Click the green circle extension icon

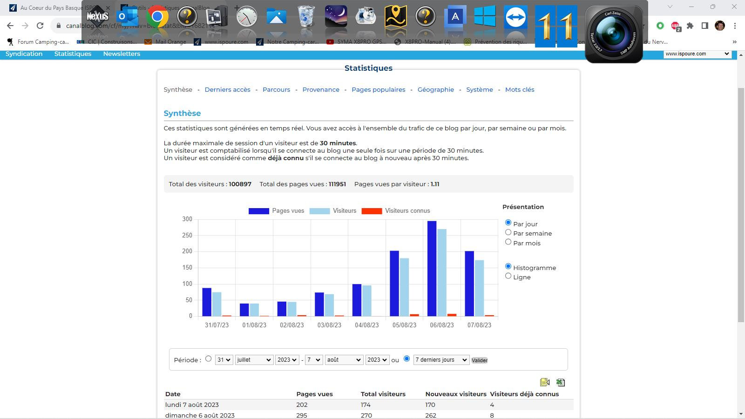(x=660, y=26)
